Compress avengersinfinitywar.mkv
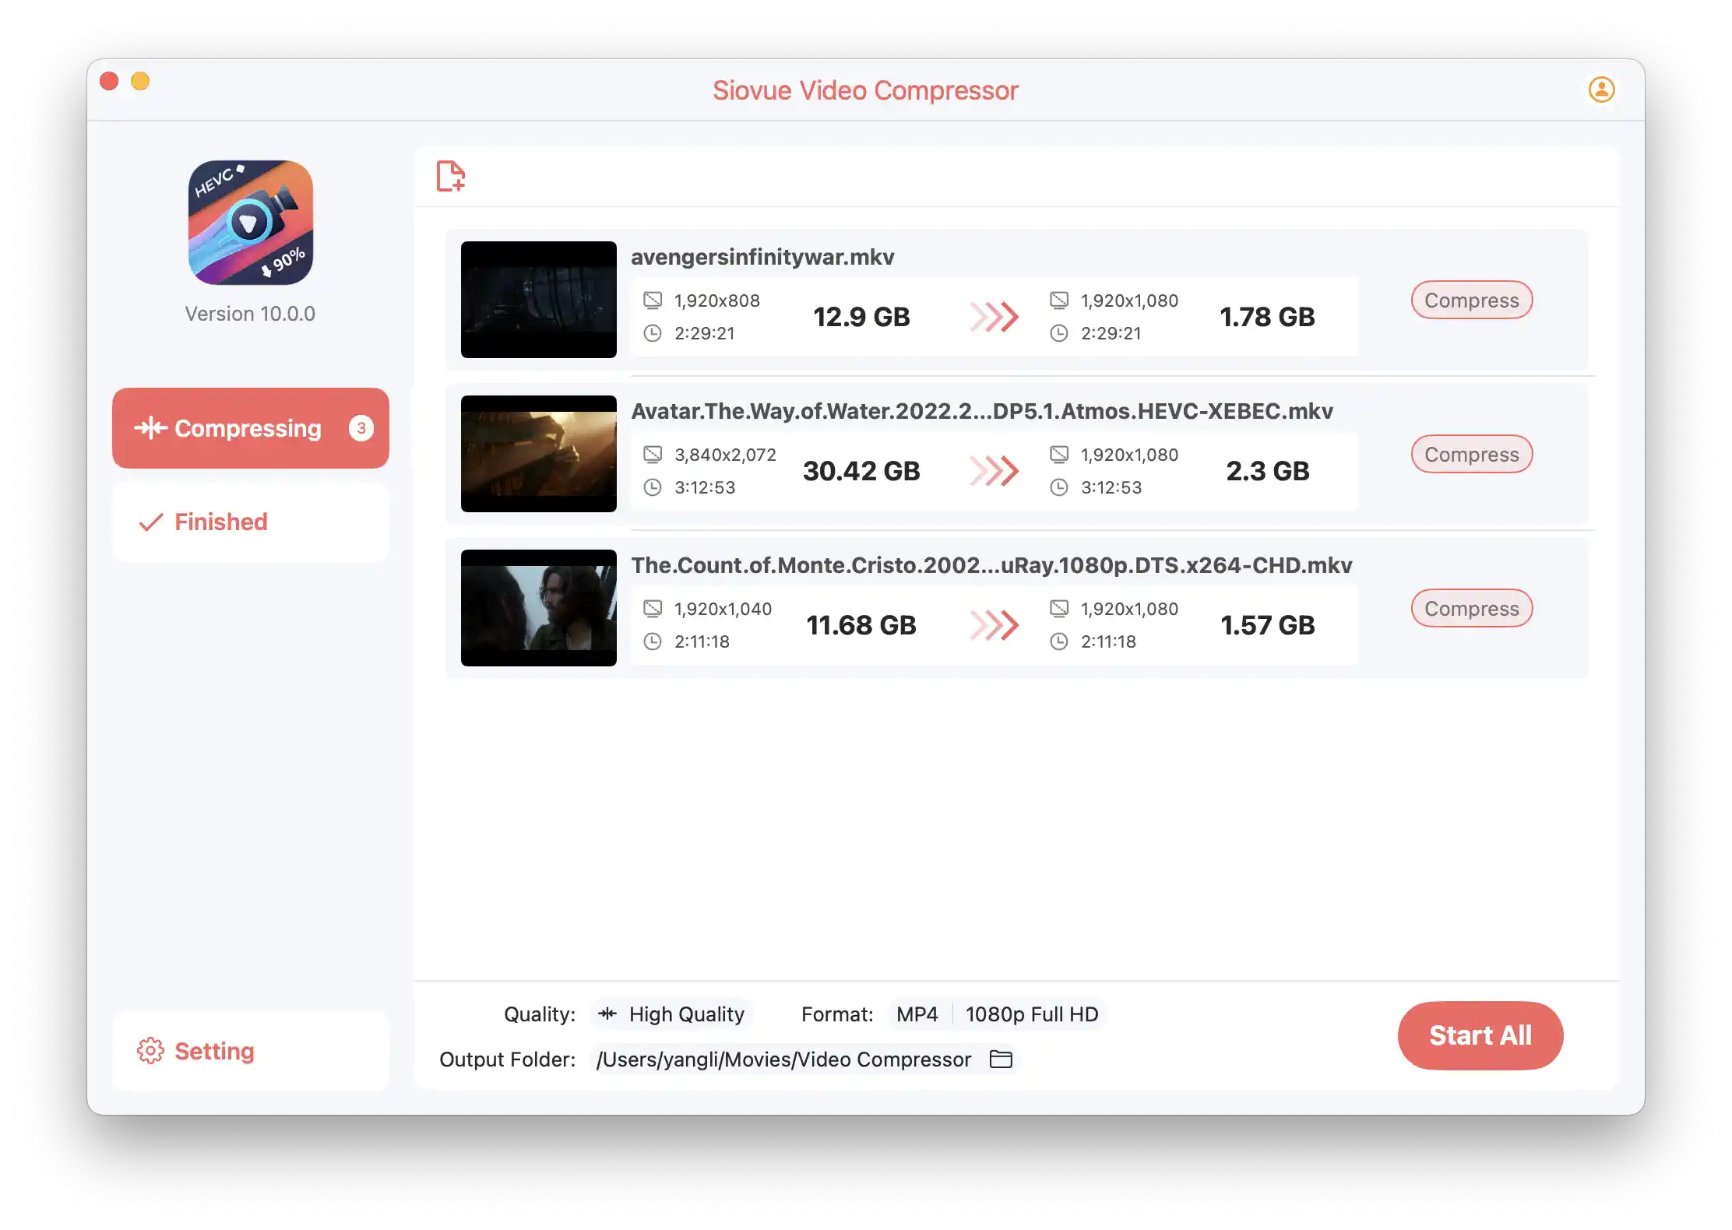This screenshot has height=1230, width=1732. pyautogui.click(x=1471, y=300)
